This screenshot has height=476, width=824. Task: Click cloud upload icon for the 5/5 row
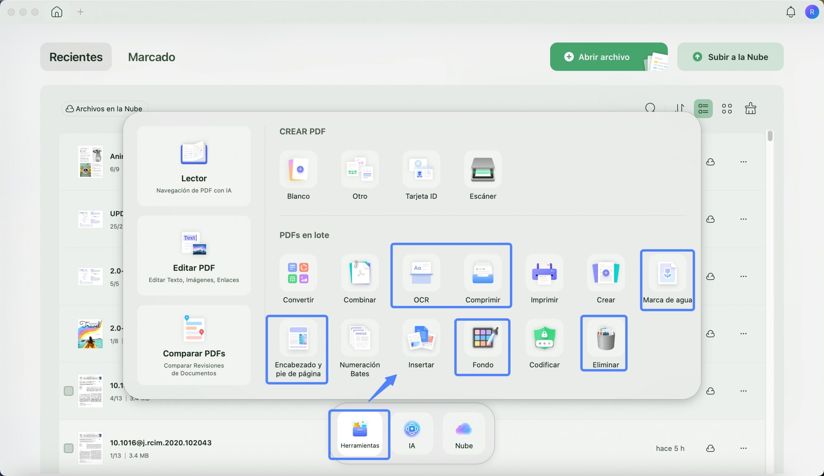(710, 276)
